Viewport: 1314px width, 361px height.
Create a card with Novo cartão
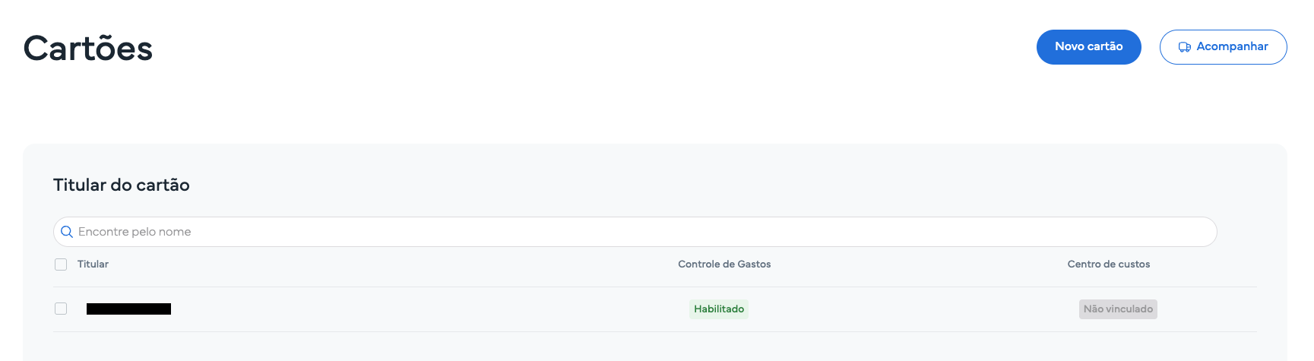(1088, 47)
